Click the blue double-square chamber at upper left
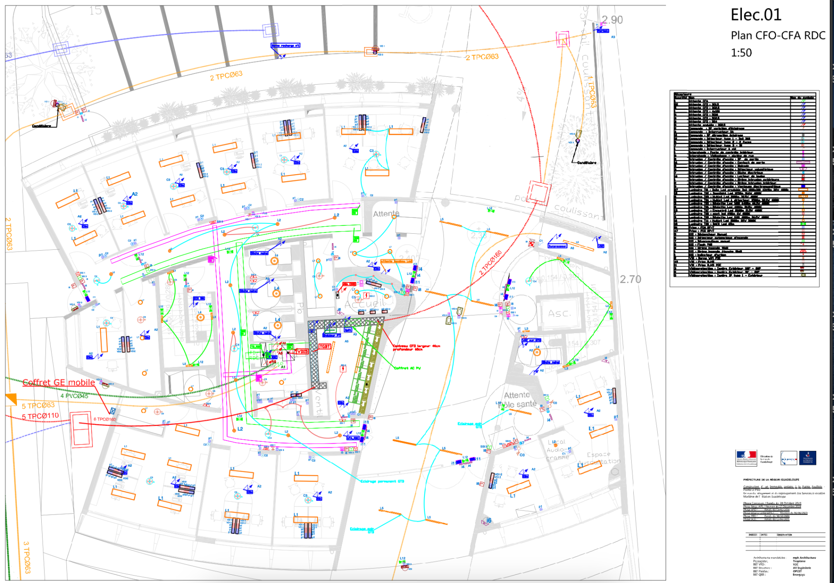 [x=61, y=49]
